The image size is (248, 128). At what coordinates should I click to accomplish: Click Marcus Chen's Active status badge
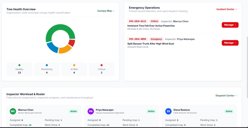click(74, 111)
